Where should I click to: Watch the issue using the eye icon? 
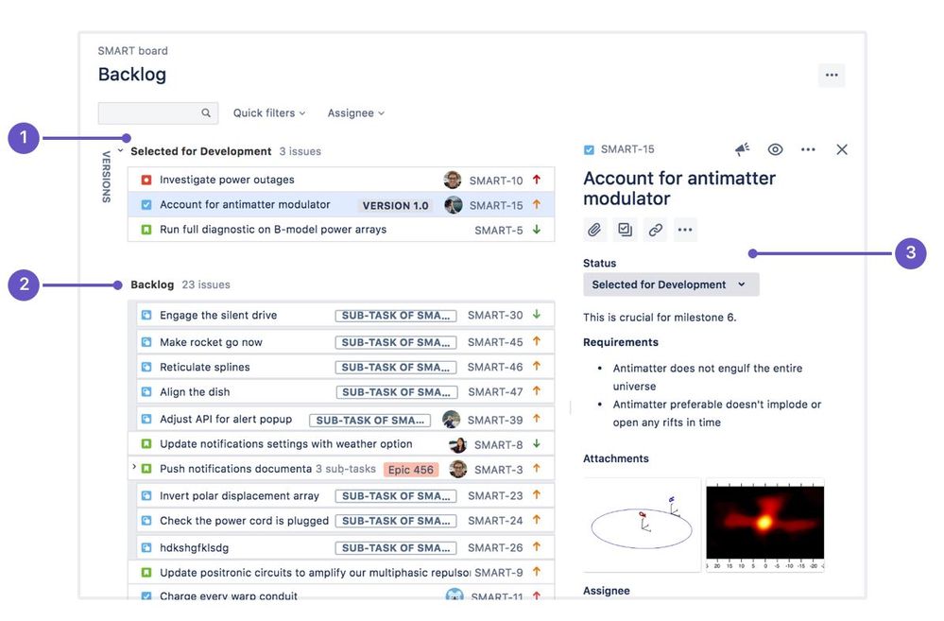[x=775, y=148]
